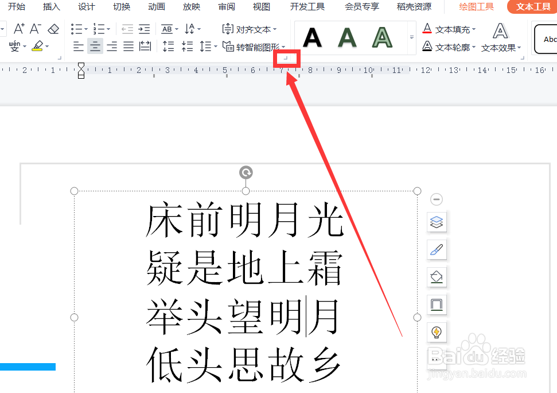
Task: Toggle distributed alignment icon
Action: (145, 46)
